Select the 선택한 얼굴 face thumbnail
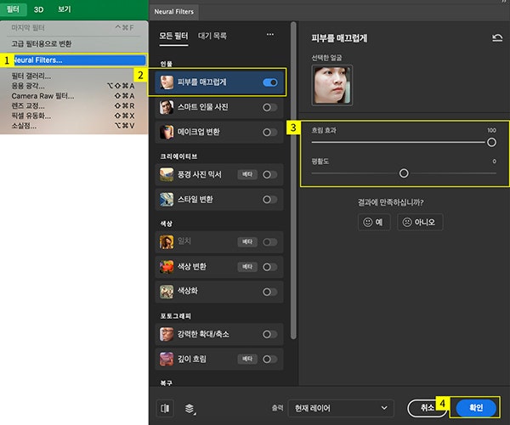 [331, 85]
